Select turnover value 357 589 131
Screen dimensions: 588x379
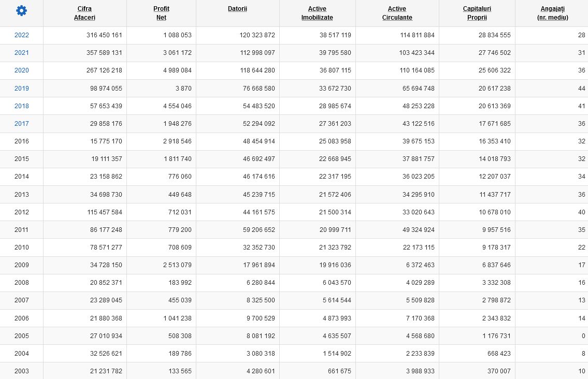pos(104,53)
